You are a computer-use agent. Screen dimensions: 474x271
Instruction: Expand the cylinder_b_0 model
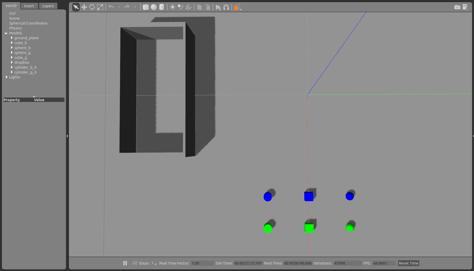click(12, 67)
